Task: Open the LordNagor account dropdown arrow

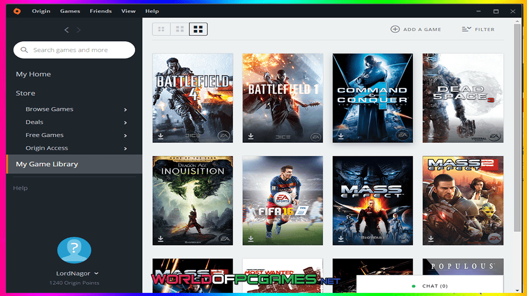Action: tap(96, 273)
